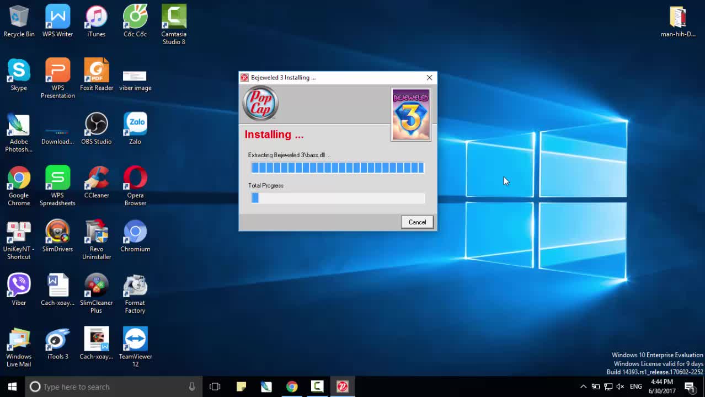Image resolution: width=705 pixels, height=397 pixels.
Task: Switch to Chrome in the taskbar
Action: (x=292, y=387)
